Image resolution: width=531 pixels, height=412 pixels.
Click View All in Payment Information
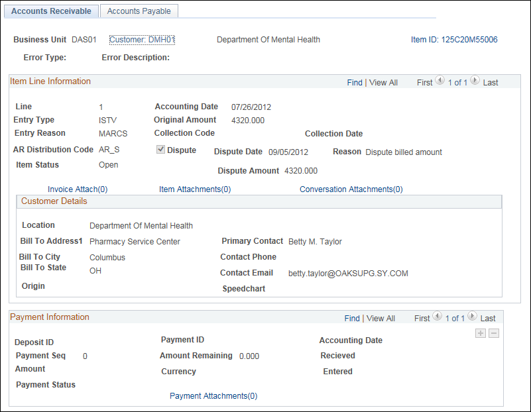pyautogui.click(x=381, y=319)
